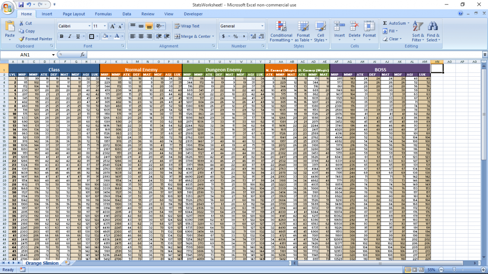Switch to the Developer tab

(x=193, y=14)
